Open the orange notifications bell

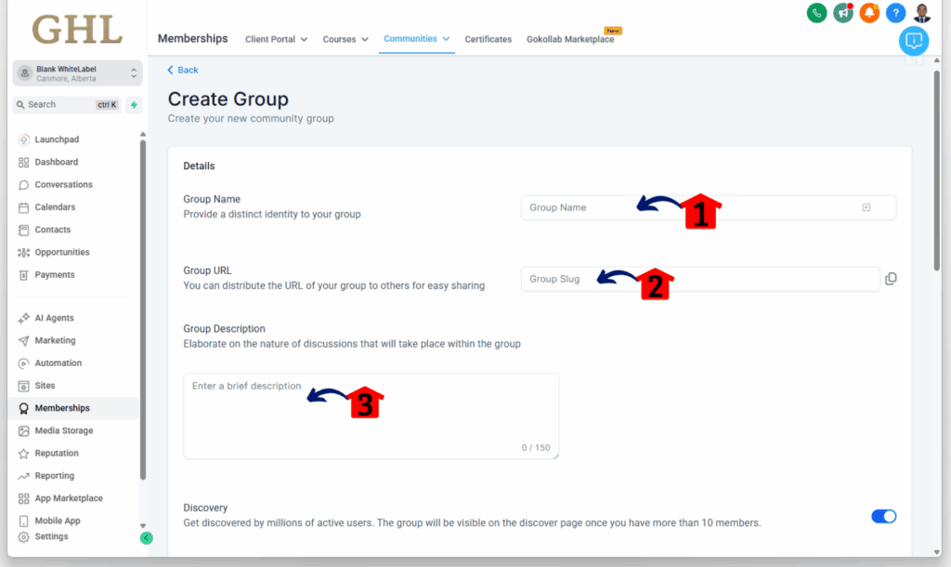[x=868, y=13]
